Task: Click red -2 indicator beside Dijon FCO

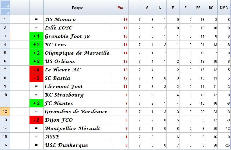Action: 36,120
